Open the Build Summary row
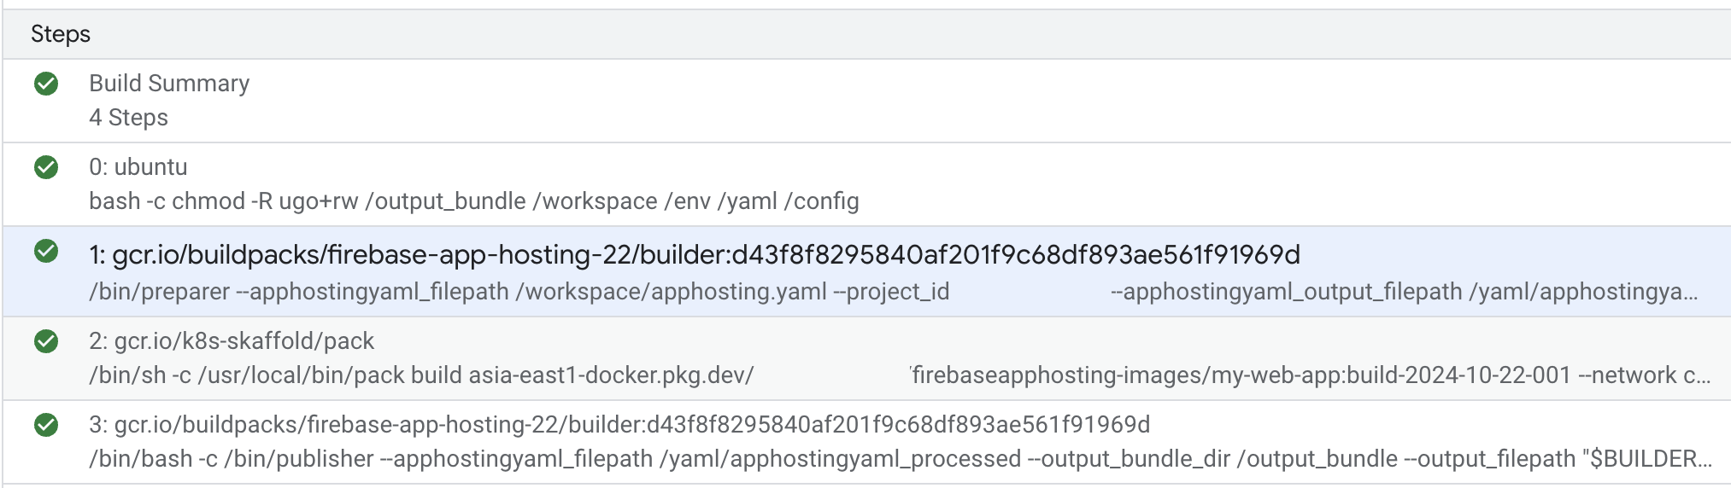 [169, 84]
